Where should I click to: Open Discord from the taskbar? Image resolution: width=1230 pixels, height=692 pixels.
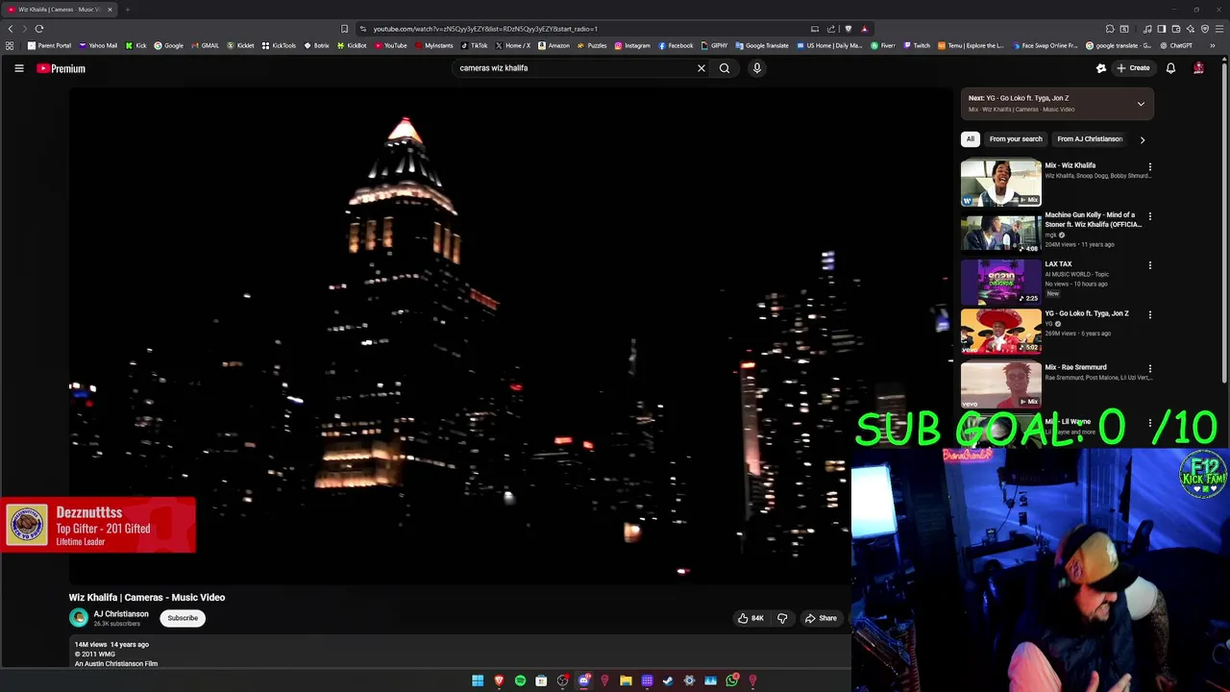(583, 680)
